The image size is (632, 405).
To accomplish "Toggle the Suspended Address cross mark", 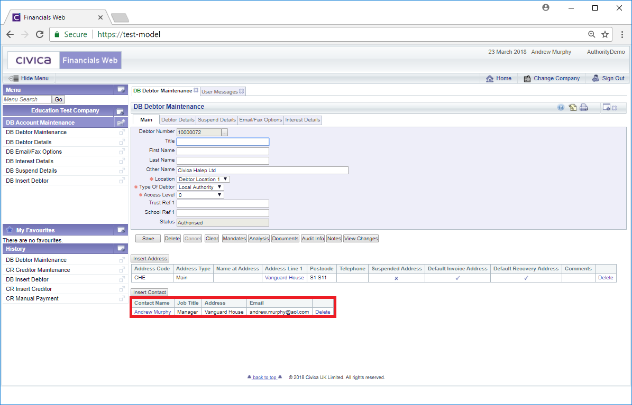I will point(396,278).
